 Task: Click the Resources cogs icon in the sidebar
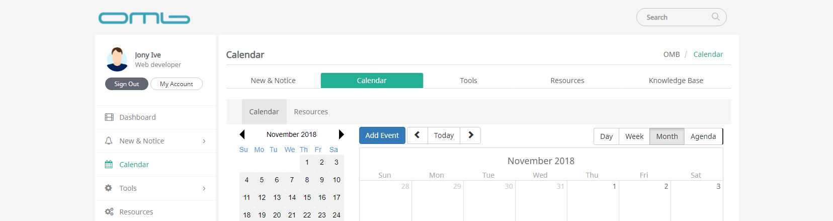click(x=109, y=212)
